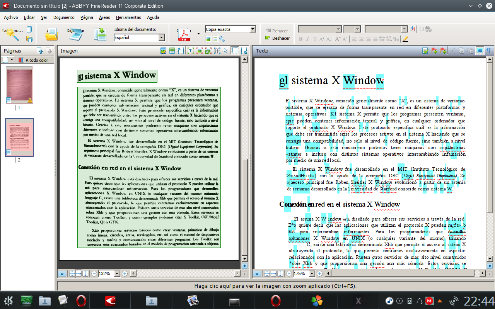Toggle the zoom pane button in Imagen bottom bar

[x=62, y=273]
